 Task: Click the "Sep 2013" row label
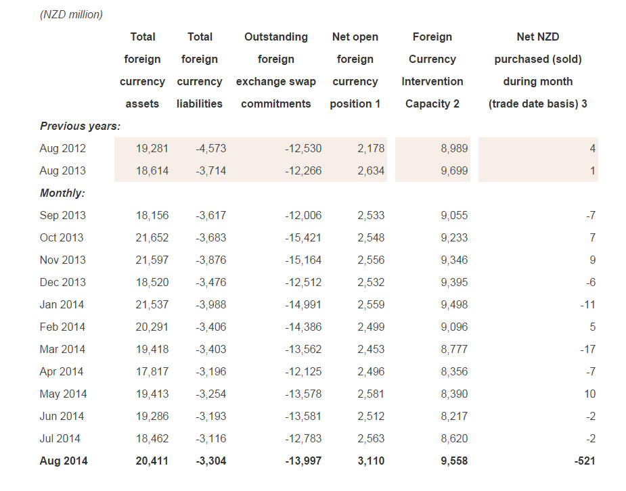tap(63, 215)
